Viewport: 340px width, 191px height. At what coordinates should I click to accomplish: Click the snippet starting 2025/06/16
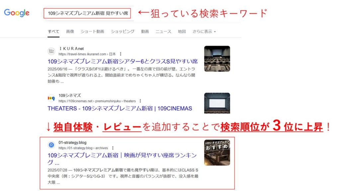pos(122,75)
